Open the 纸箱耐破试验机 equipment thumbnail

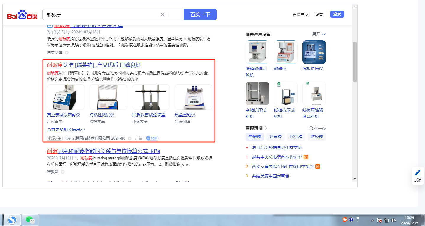point(257,52)
